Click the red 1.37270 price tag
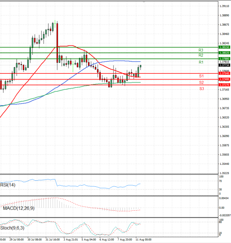This screenshot has width=231, height=243. tap(224, 85)
